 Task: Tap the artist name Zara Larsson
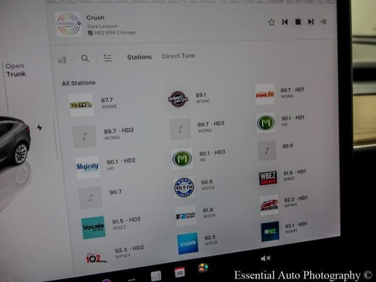102,26
